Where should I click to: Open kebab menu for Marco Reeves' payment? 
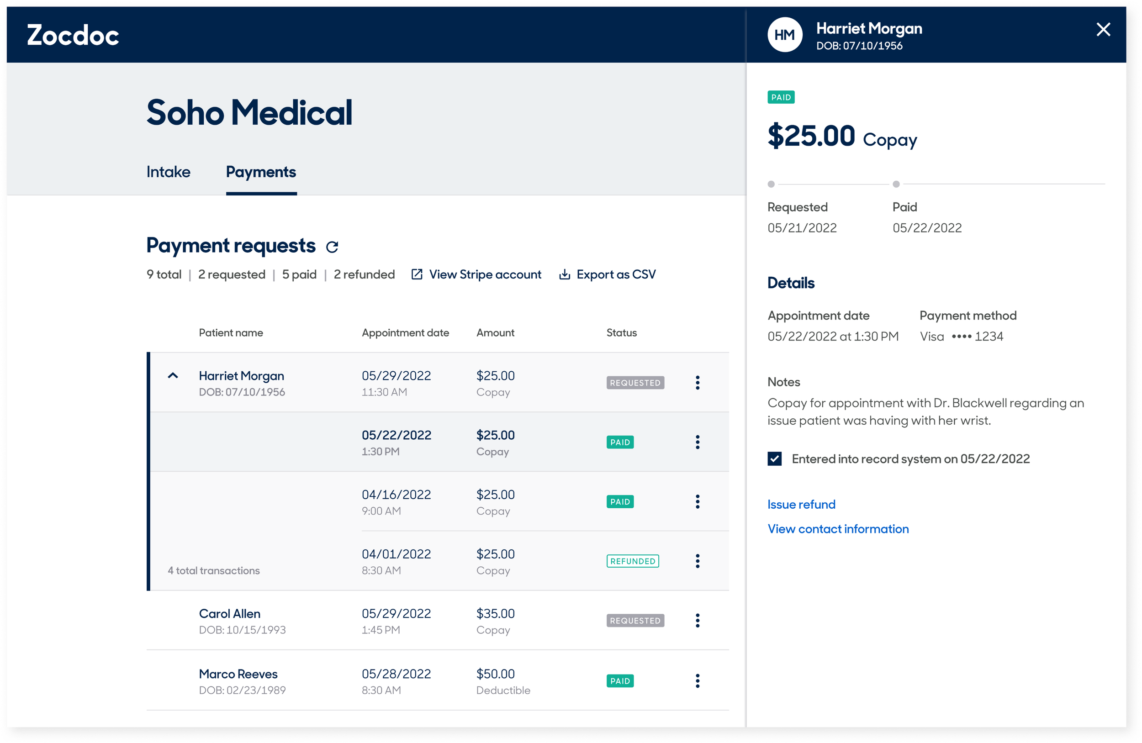click(697, 680)
